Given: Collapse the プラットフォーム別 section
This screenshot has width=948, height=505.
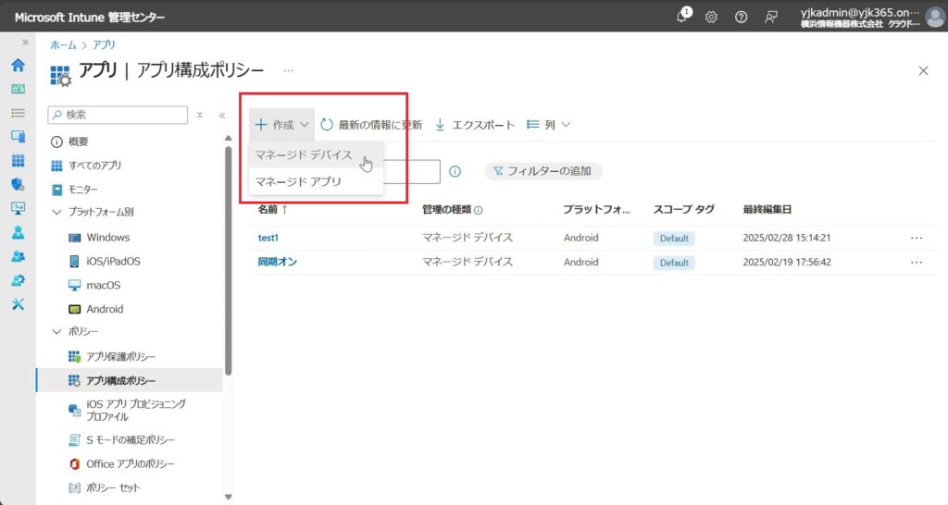Looking at the screenshot, I should 56,212.
